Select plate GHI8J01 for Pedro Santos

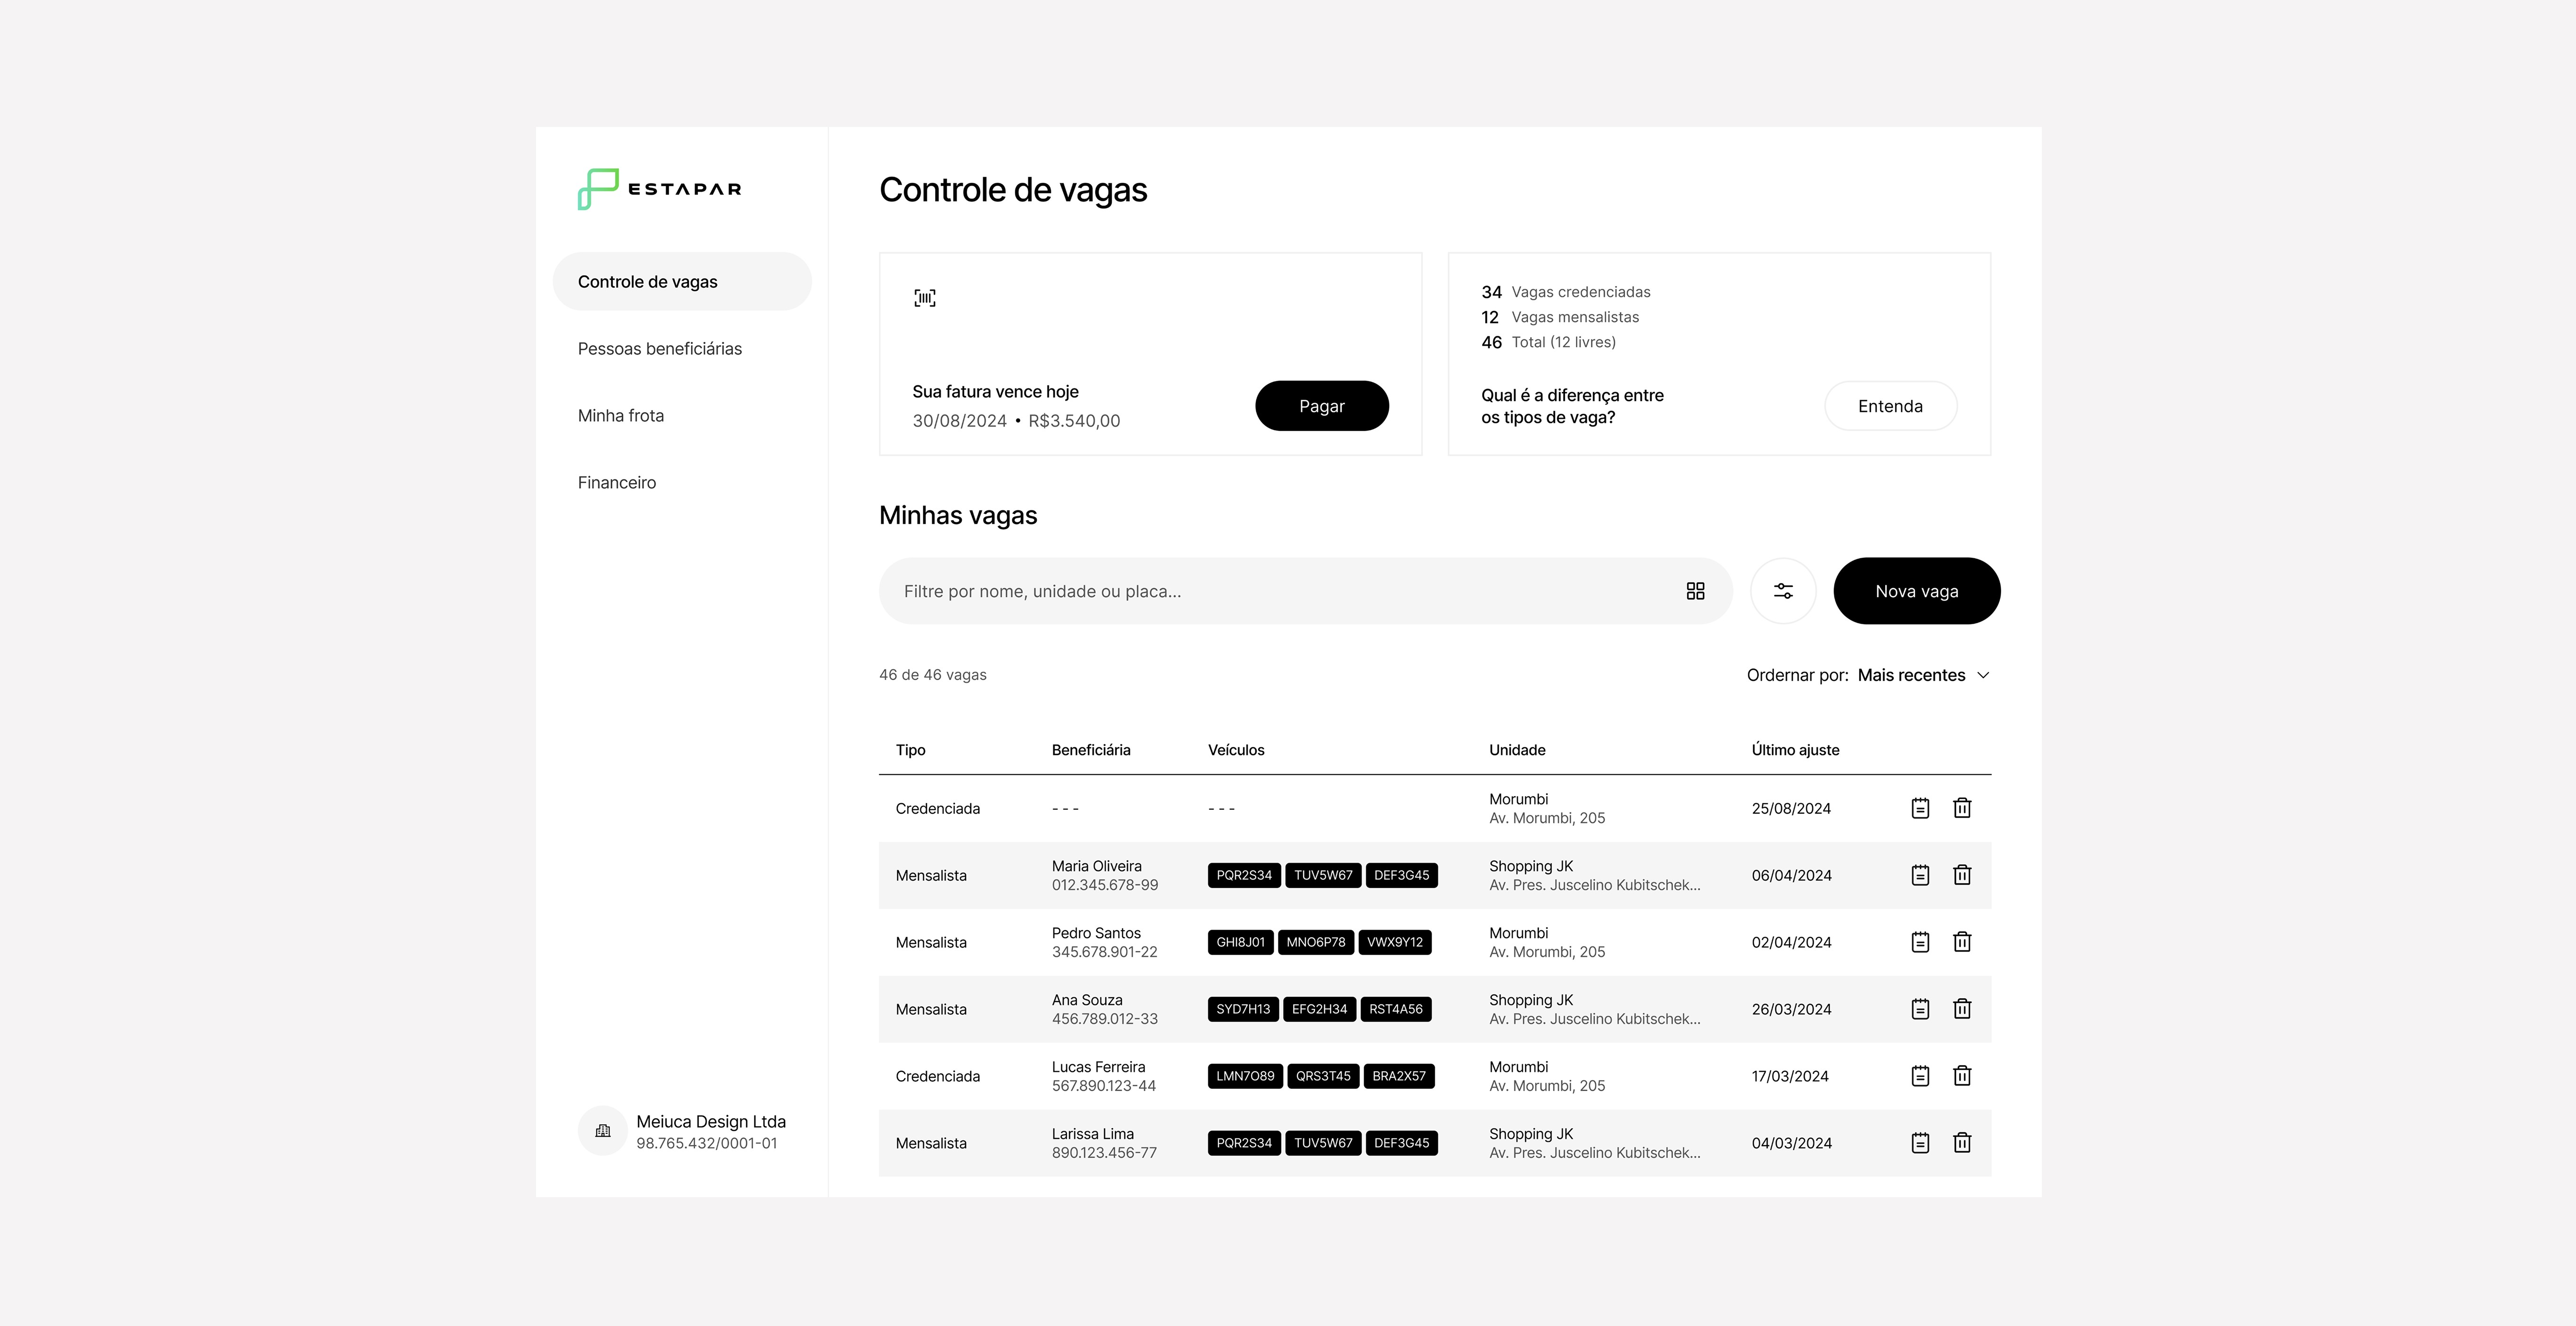point(1240,942)
